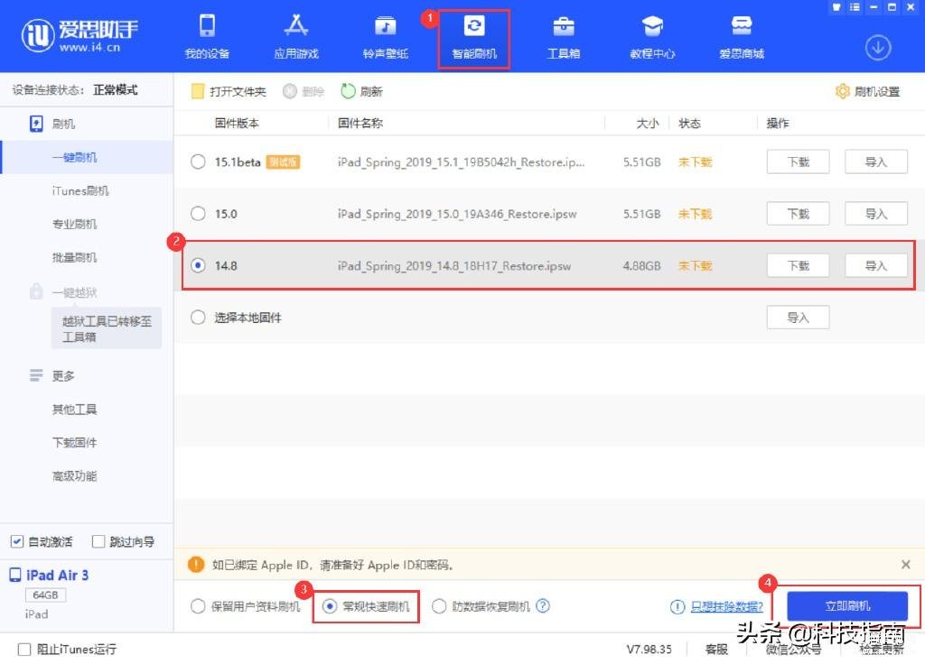Viewport: 925px width, 664px height.
Task: Toggle 自动激活 checkbox
Action: tap(17, 541)
